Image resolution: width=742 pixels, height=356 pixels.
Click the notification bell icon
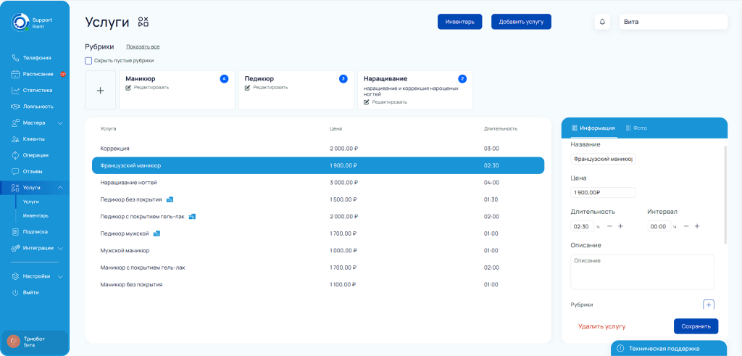(x=602, y=22)
